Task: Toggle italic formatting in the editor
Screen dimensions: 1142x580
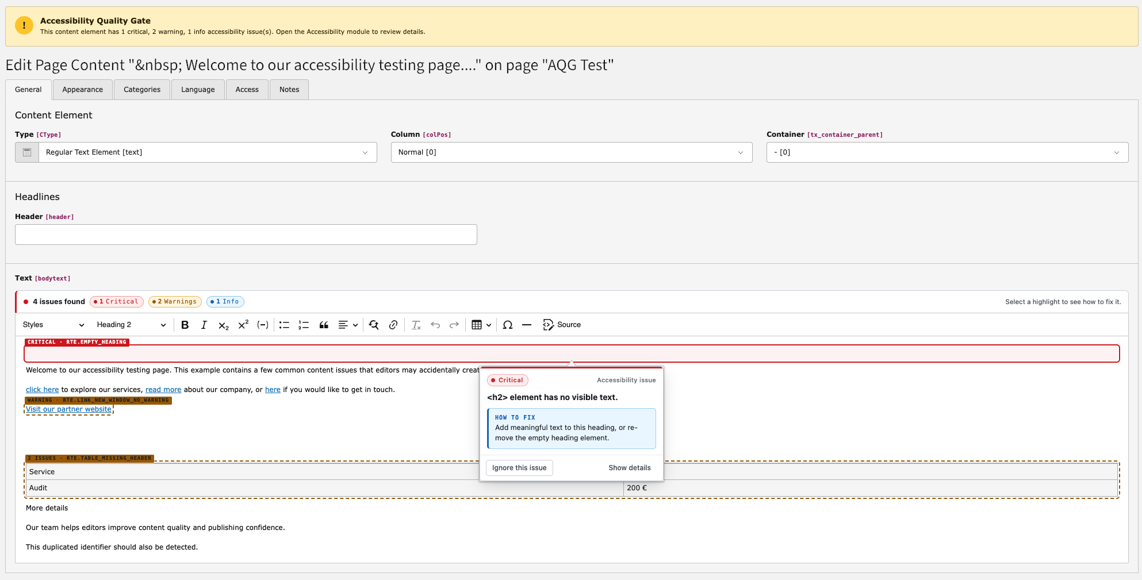Action: (204, 325)
